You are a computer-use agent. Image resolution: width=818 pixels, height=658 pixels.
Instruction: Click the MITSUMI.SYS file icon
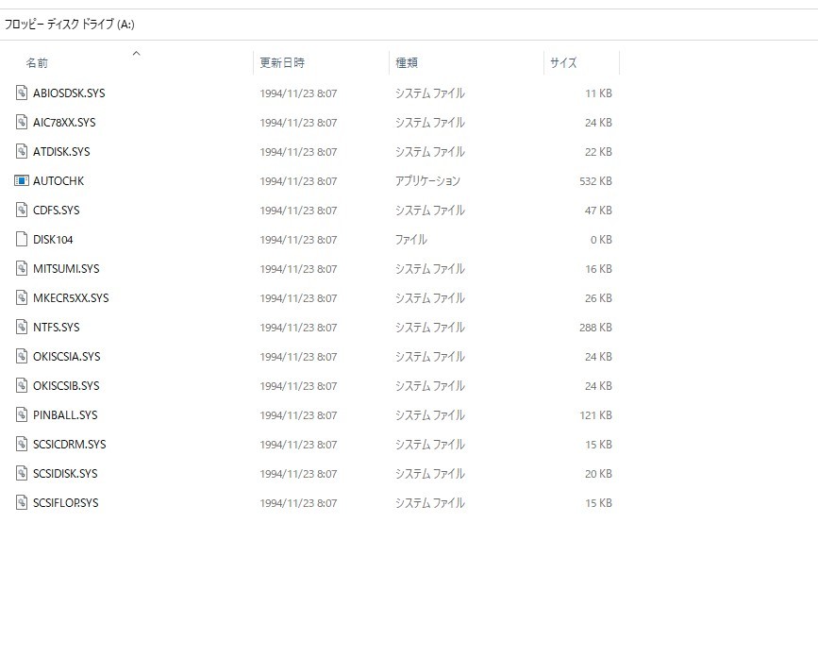[22, 268]
